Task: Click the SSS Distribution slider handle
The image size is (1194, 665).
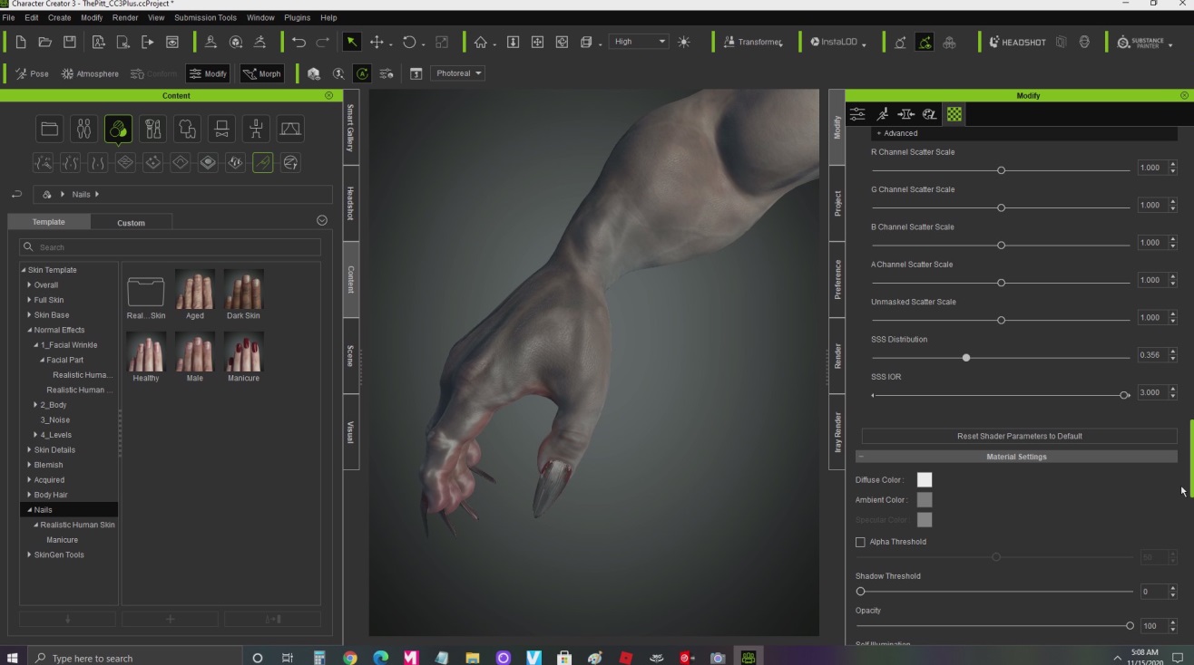Action: [966, 358]
